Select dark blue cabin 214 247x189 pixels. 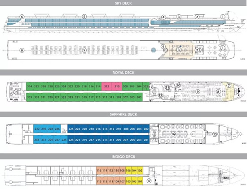[105, 129]
